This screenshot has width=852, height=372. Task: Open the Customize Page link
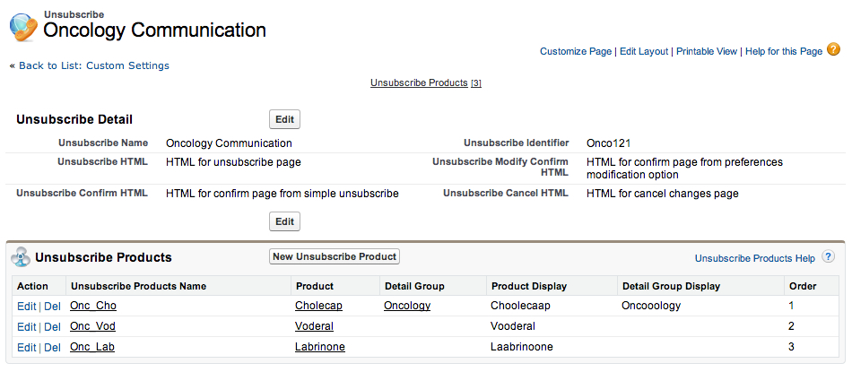(x=576, y=52)
